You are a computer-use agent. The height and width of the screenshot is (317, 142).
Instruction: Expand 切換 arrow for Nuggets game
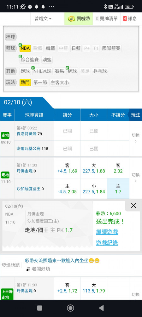click(x=136, y=178)
